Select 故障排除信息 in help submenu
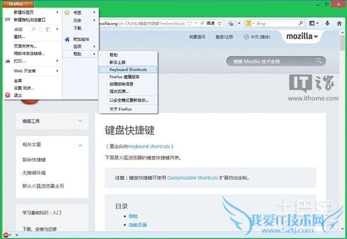347x239 pixels. click(x=121, y=84)
